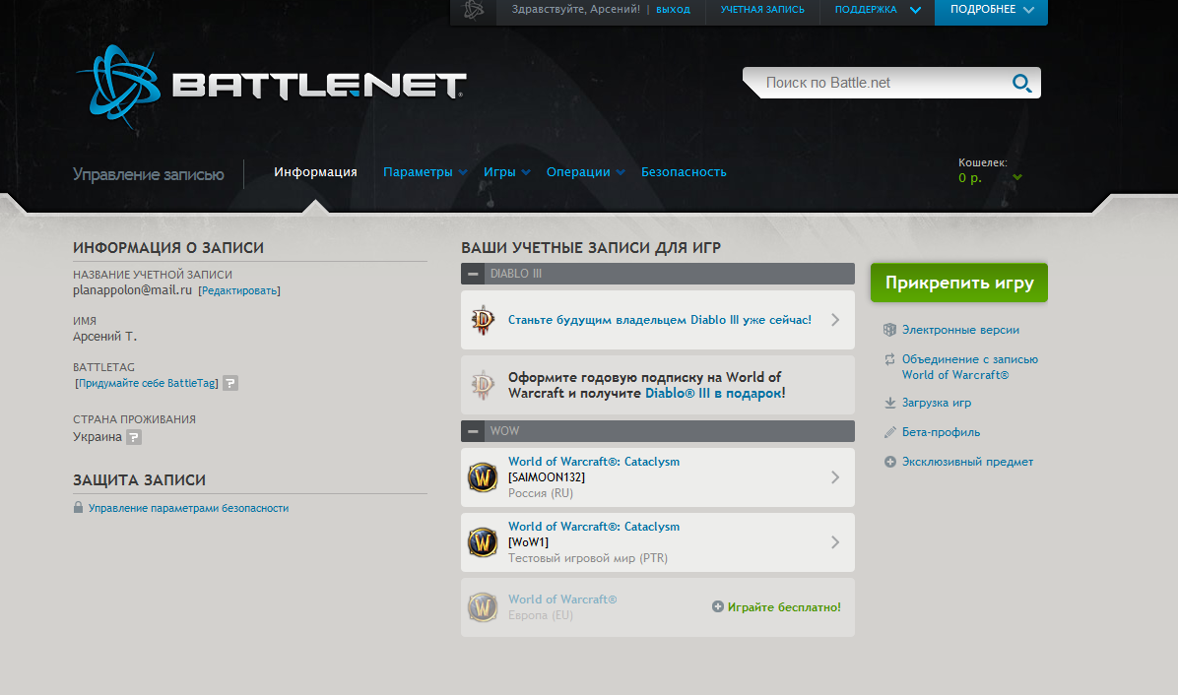Click the Управление записью heading
This screenshot has height=695, width=1178.
(149, 174)
